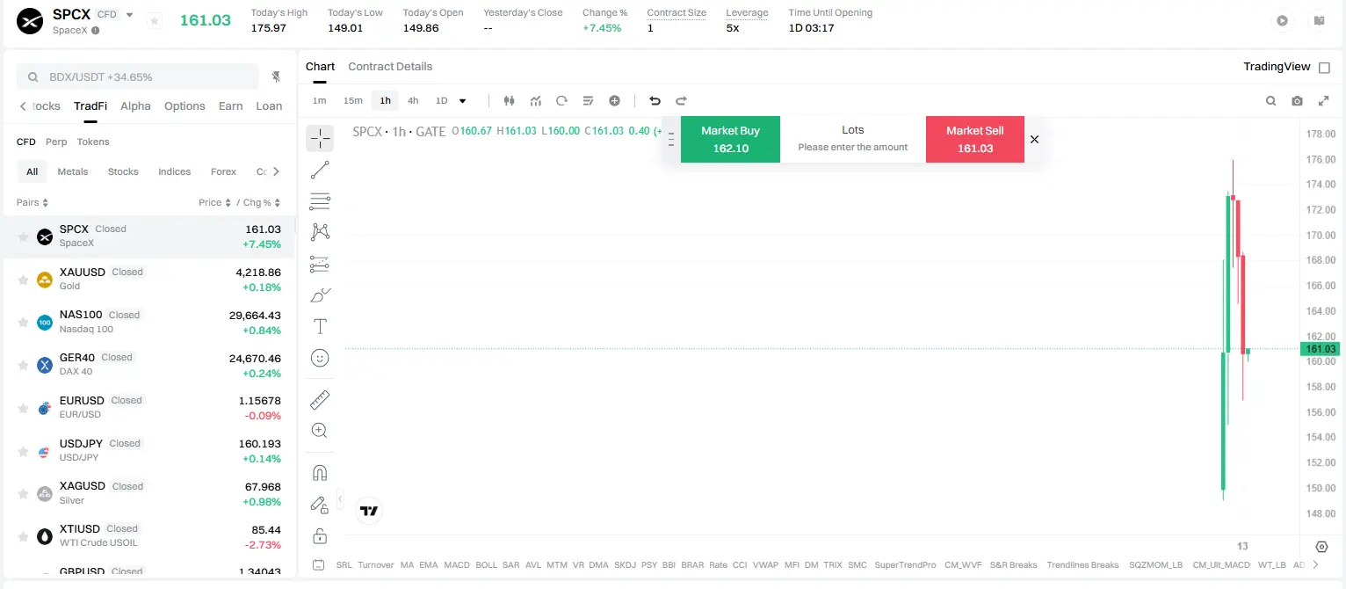Redo the last chart action
The height and width of the screenshot is (589, 1346).
681,100
